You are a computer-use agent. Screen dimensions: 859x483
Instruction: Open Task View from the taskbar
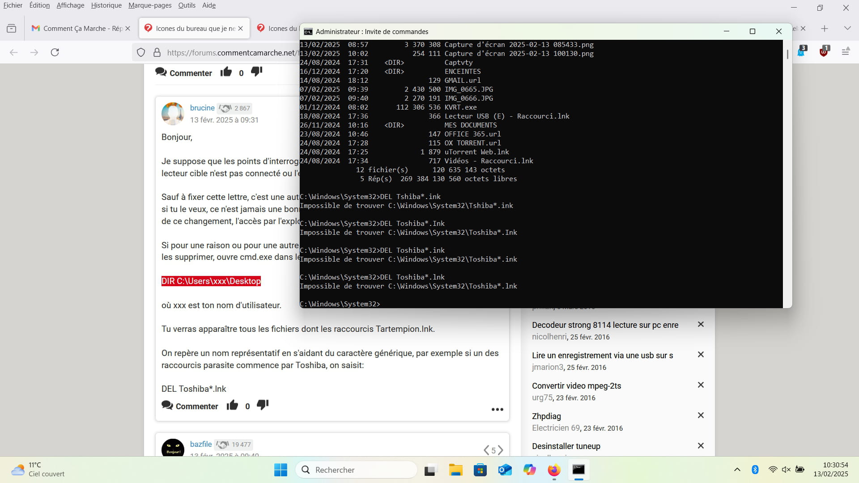pyautogui.click(x=430, y=470)
